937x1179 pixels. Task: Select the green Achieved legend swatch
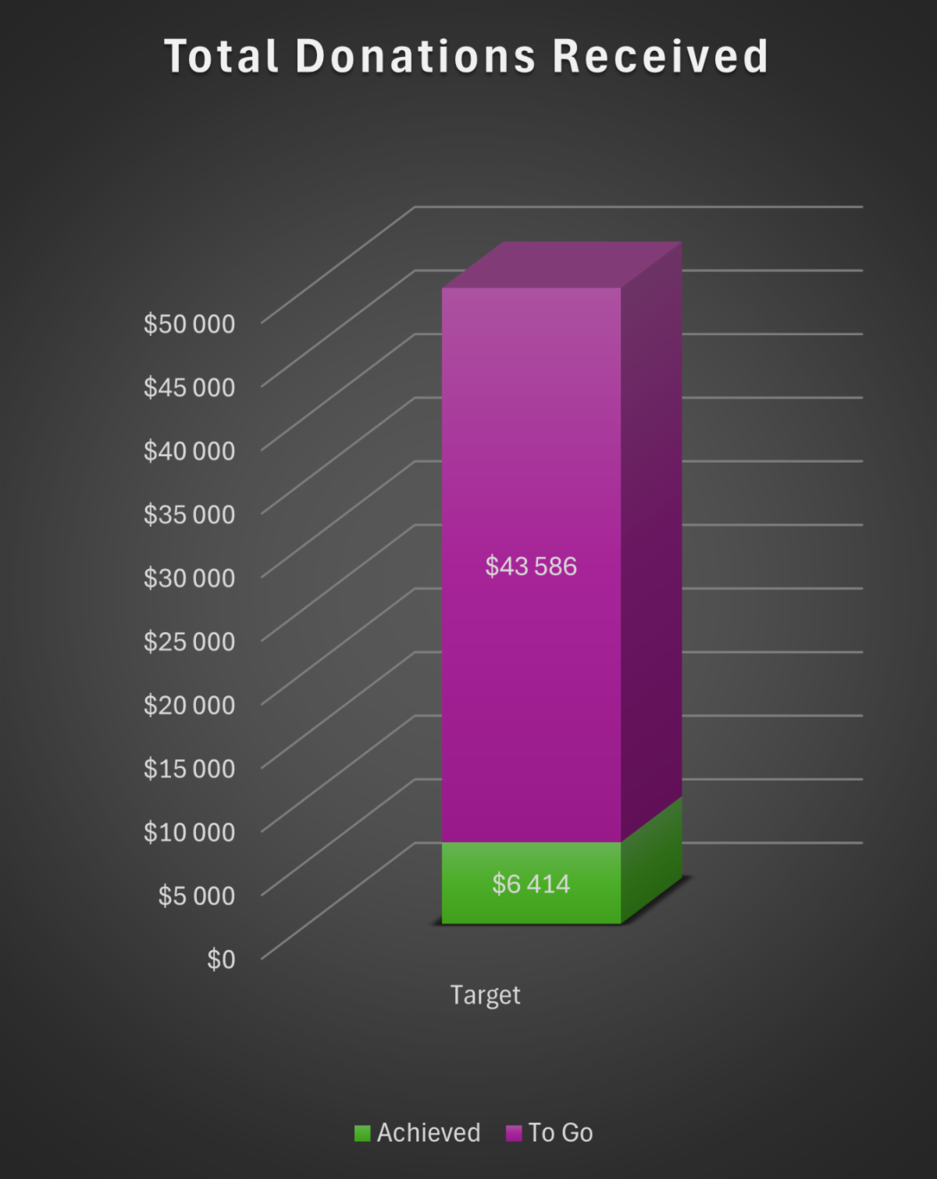tap(362, 1133)
